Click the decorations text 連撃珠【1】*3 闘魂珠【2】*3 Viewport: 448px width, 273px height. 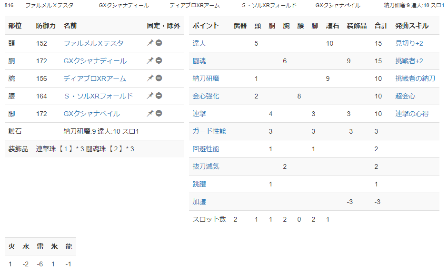[85, 149]
